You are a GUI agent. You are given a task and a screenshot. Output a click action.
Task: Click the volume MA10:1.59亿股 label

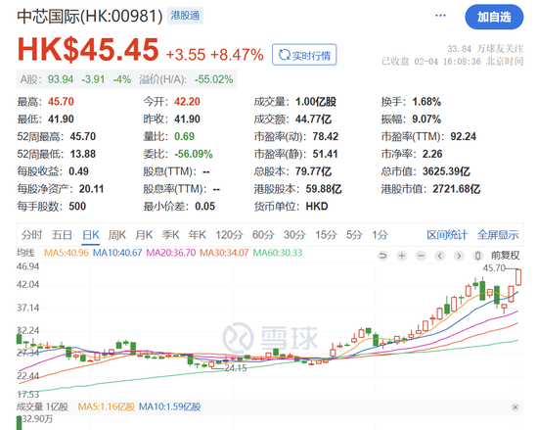(169, 407)
